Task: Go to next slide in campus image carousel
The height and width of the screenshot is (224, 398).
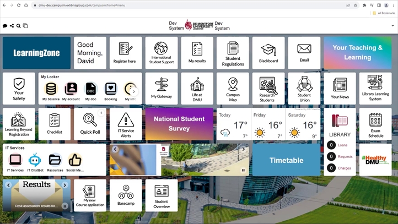Action: tap(243, 149)
